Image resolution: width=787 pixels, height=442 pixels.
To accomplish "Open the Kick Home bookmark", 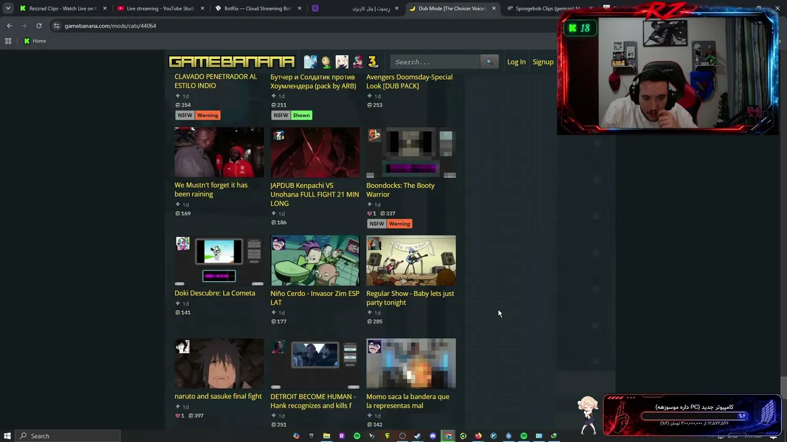I will pyautogui.click(x=35, y=41).
